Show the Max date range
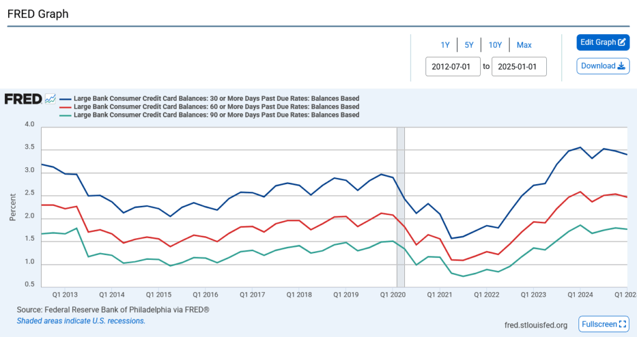 click(x=524, y=45)
